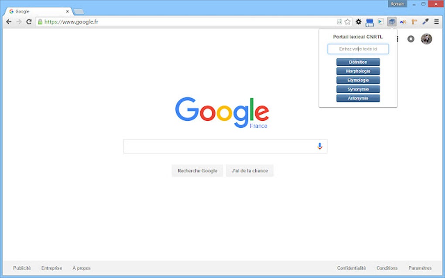Click the voice search microphone icon

point(320,146)
